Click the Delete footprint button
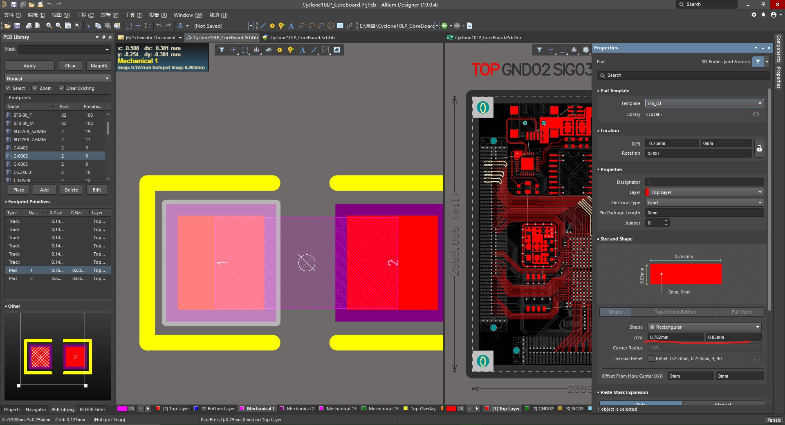 point(71,190)
